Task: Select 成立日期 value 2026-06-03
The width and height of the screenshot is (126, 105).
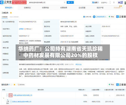Action: pyautogui.click(x=106, y=27)
